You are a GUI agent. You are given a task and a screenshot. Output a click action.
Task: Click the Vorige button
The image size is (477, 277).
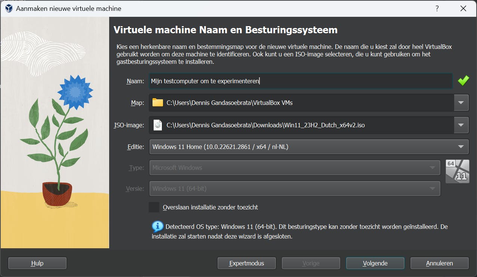(311, 263)
